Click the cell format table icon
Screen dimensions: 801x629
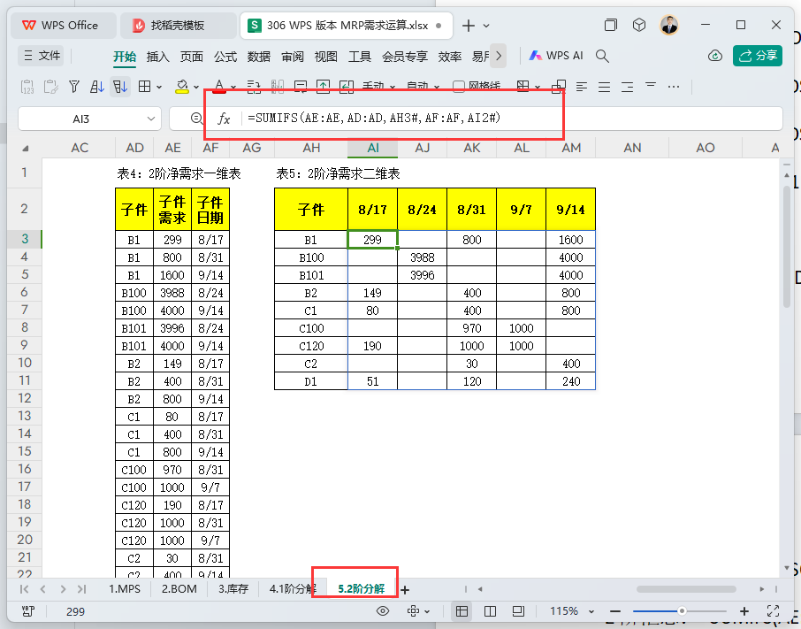point(523,87)
